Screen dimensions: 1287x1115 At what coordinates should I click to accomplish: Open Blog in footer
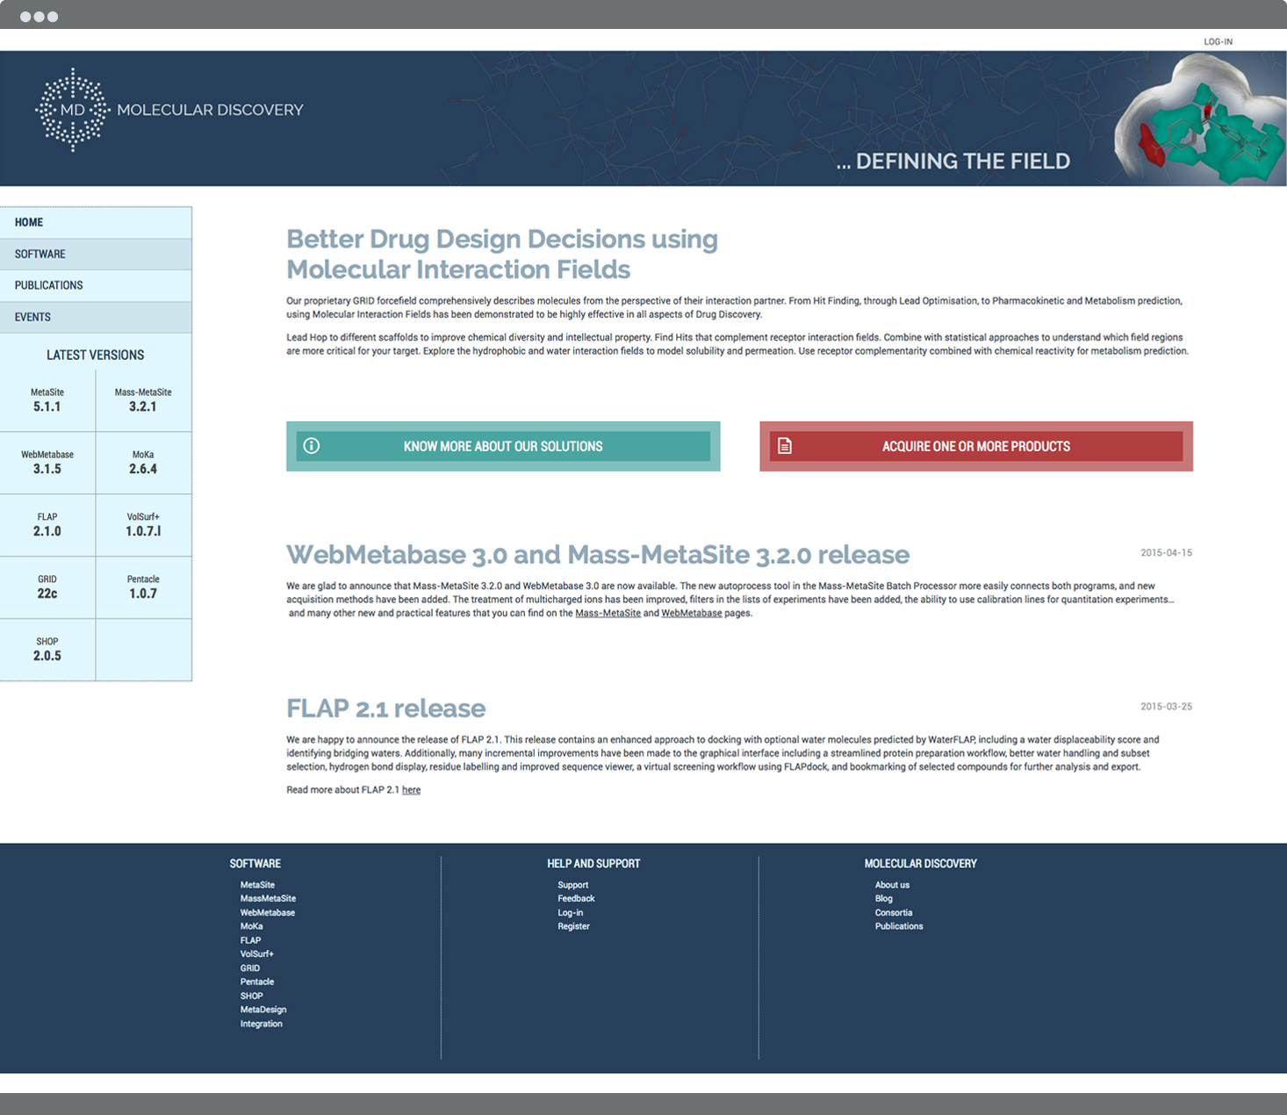point(883,899)
